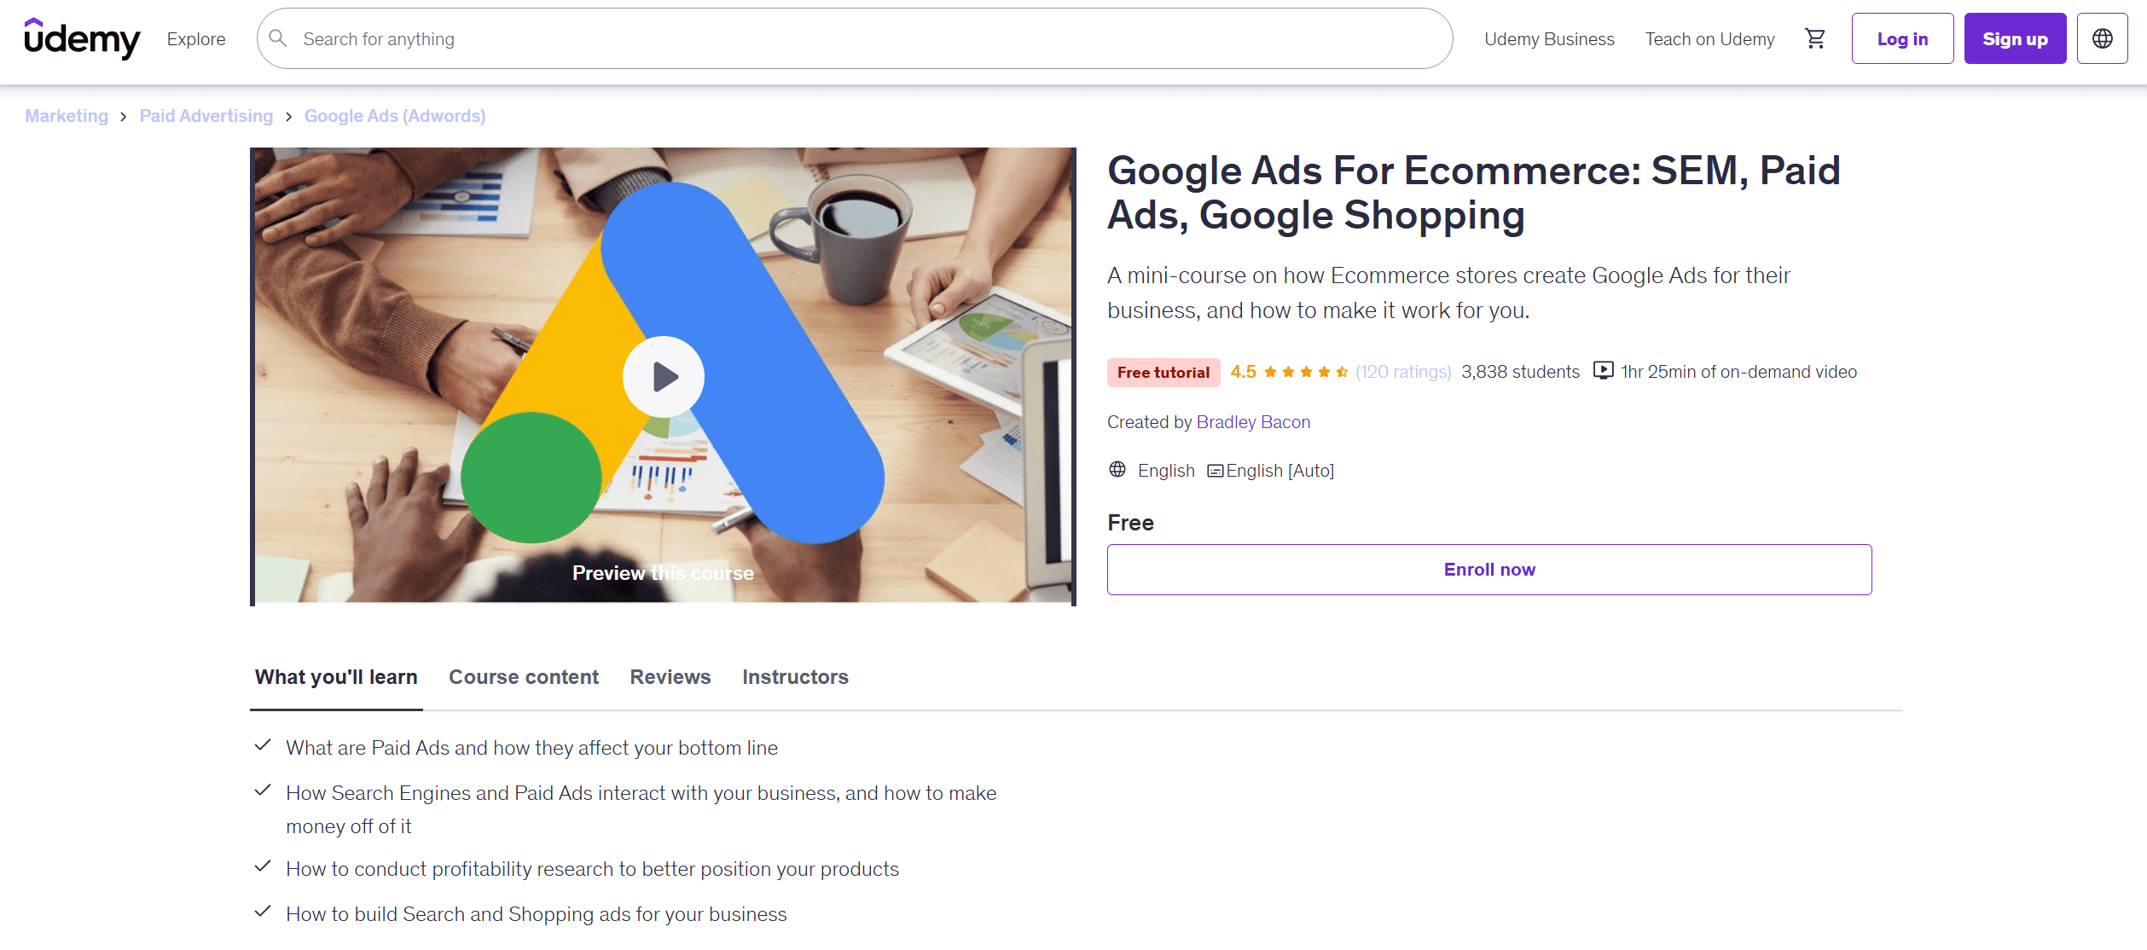Play the course preview video

(663, 376)
